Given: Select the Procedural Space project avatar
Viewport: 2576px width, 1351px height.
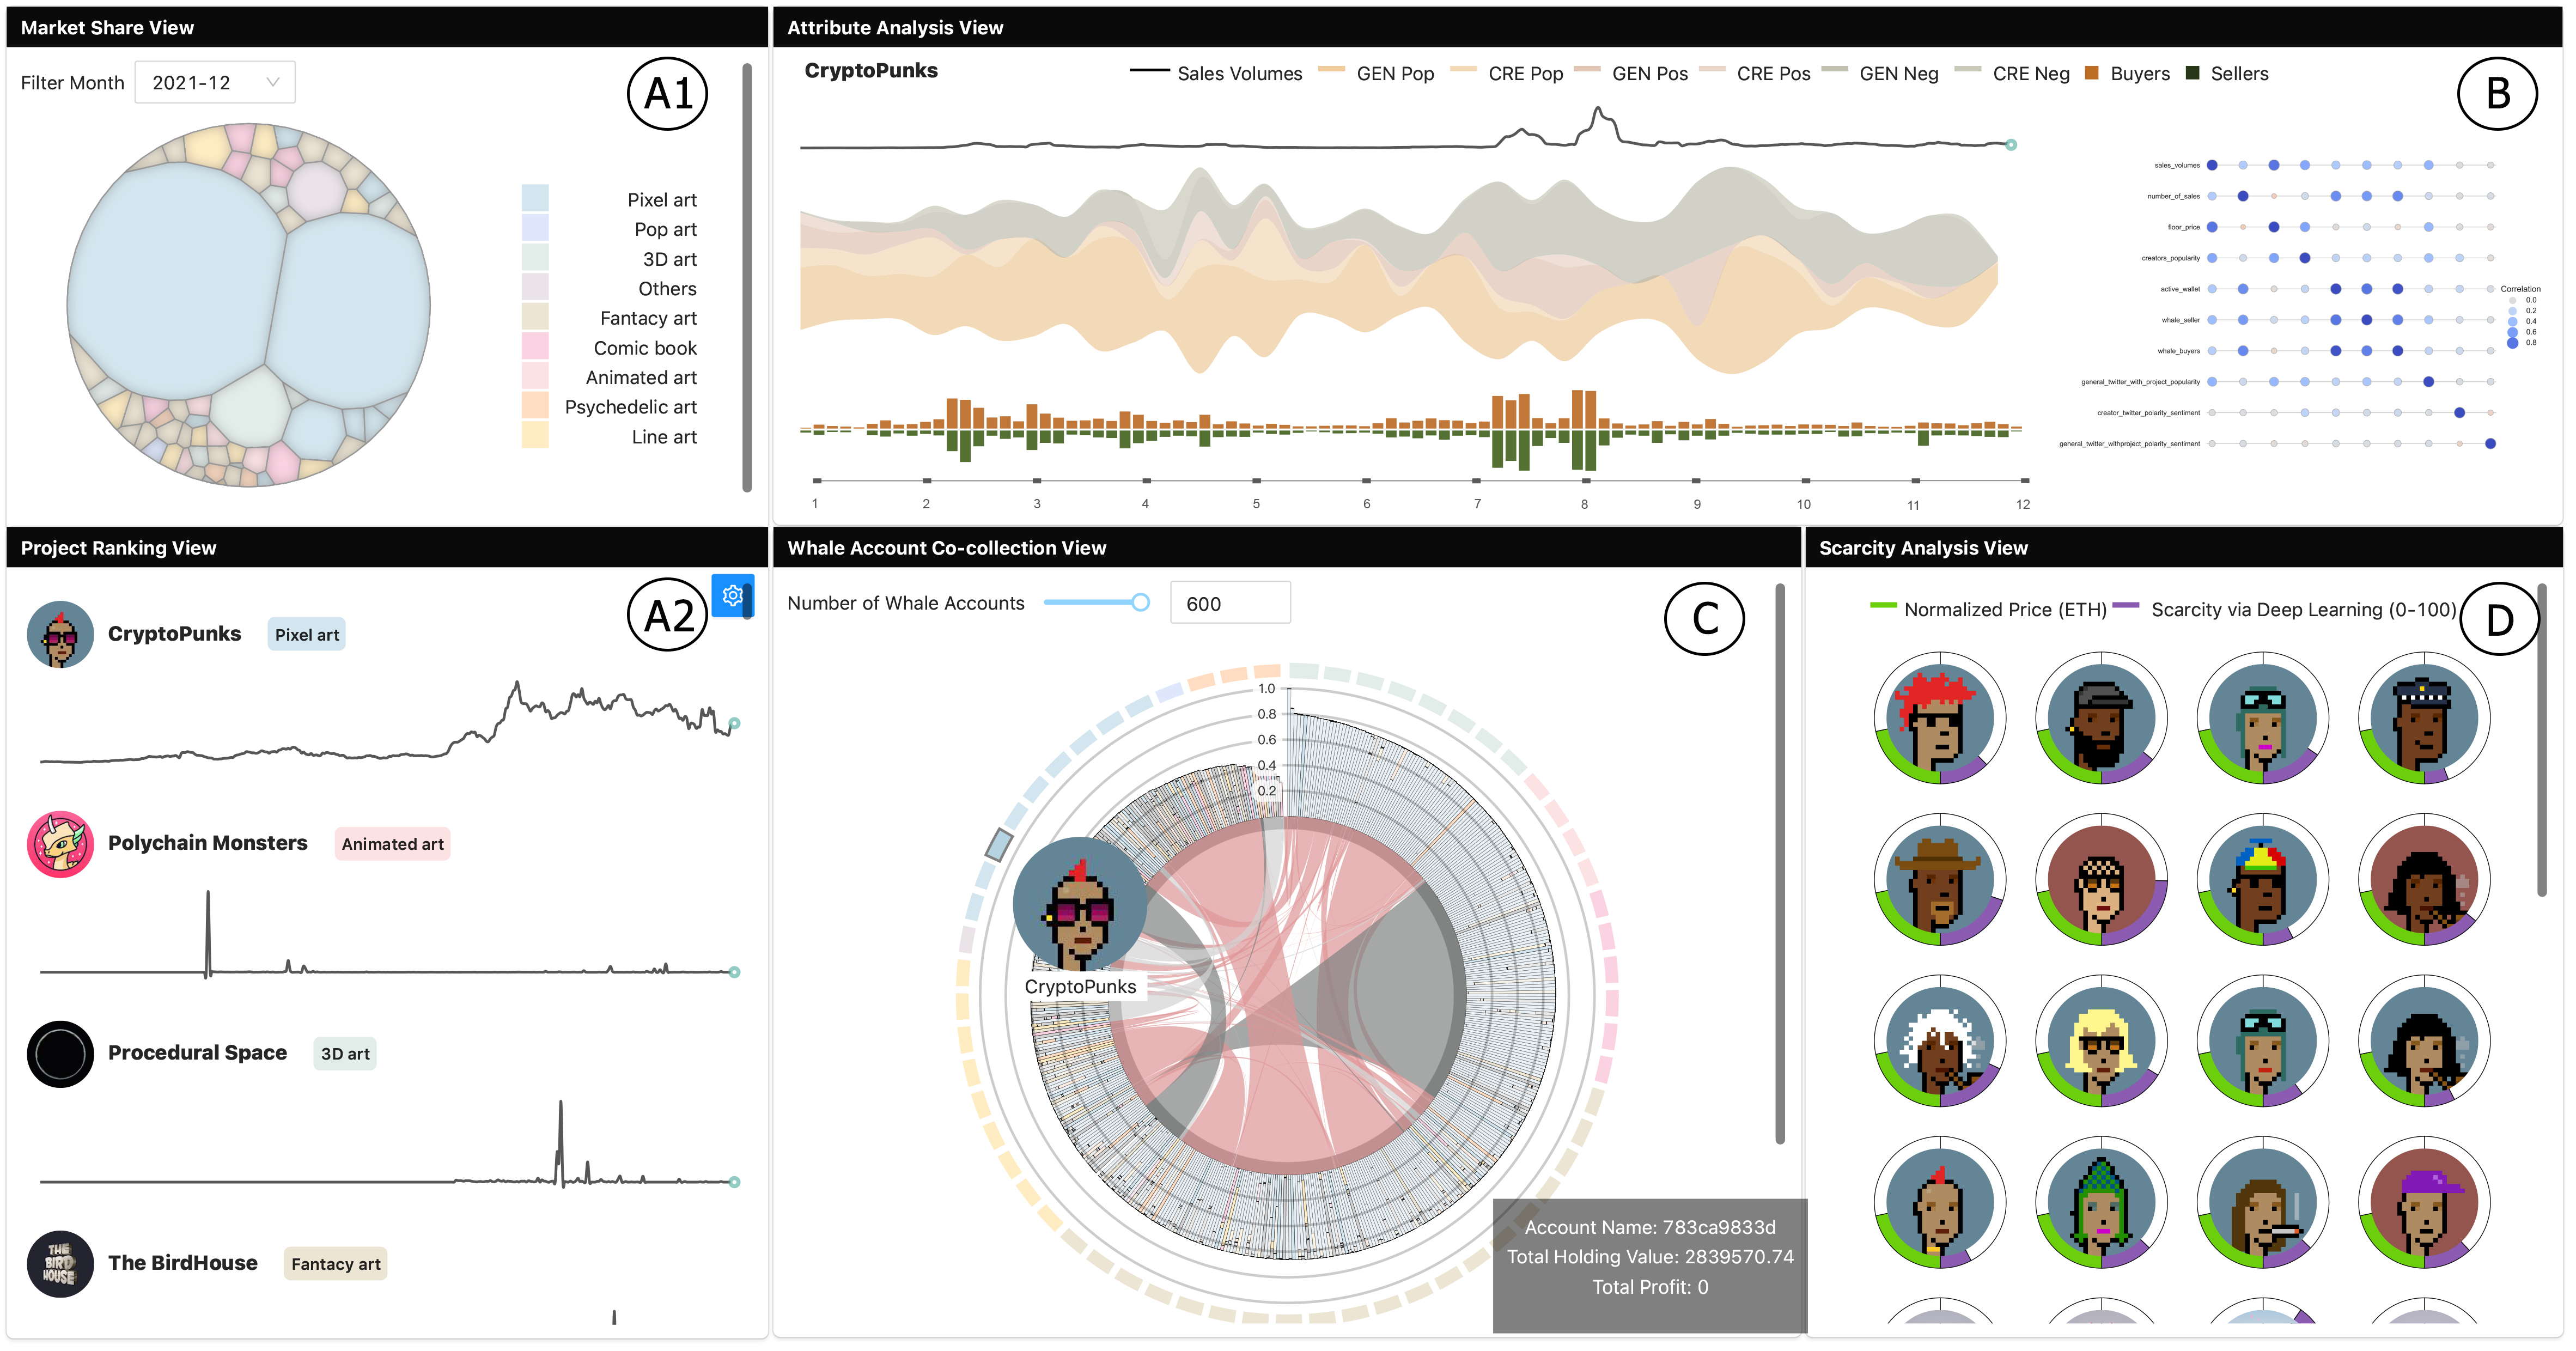Looking at the screenshot, I should tap(60, 1054).
